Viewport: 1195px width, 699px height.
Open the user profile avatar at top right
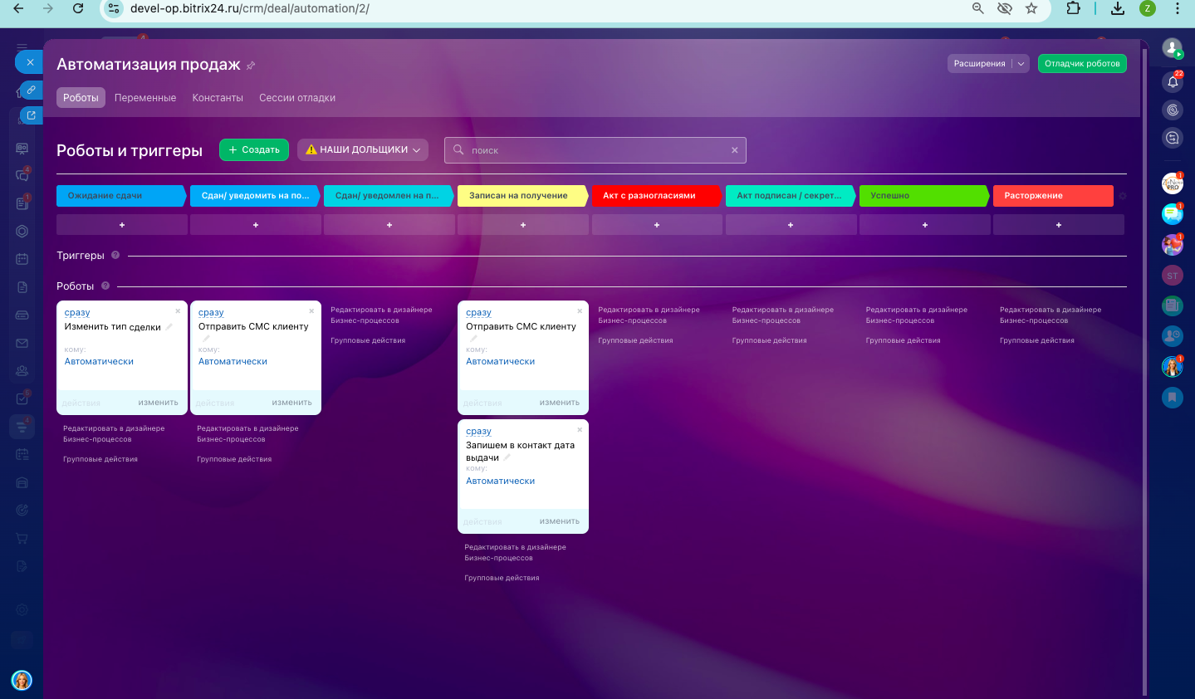(x=1172, y=48)
